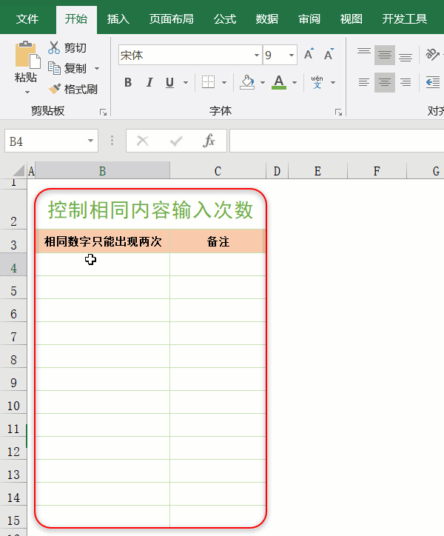The image size is (444, 536).
Task: Expand underline style dropdown arrow
Action: 186,82
